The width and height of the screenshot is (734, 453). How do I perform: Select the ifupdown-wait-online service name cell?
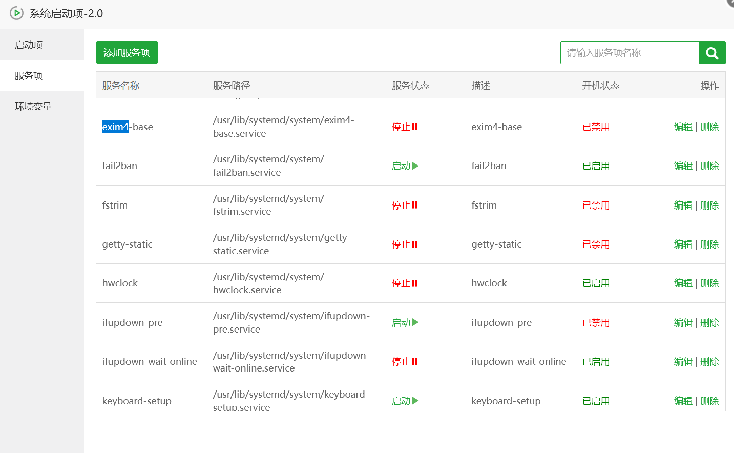tap(150, 362)
